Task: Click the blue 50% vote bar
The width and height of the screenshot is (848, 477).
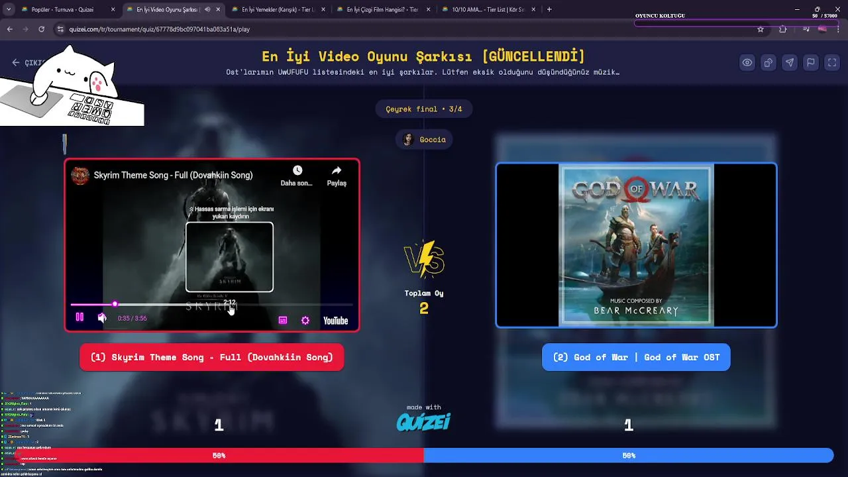Action: 629,456
